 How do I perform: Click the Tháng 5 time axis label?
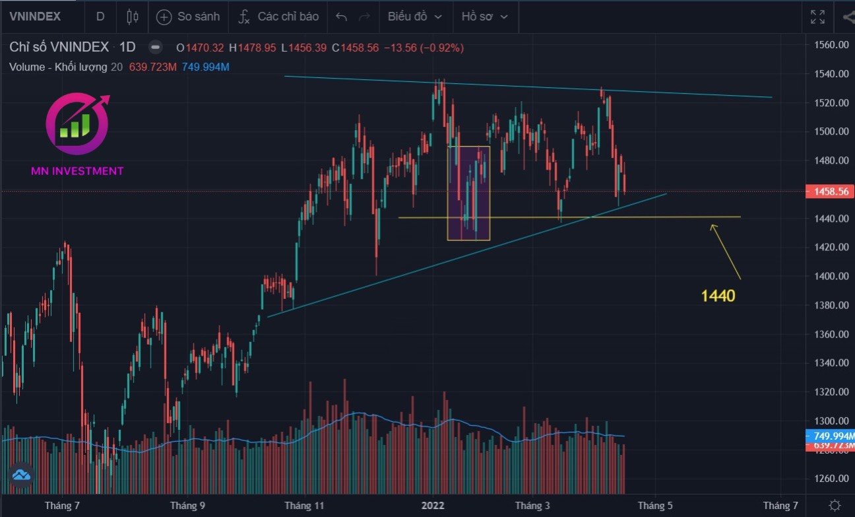(655, 506)
